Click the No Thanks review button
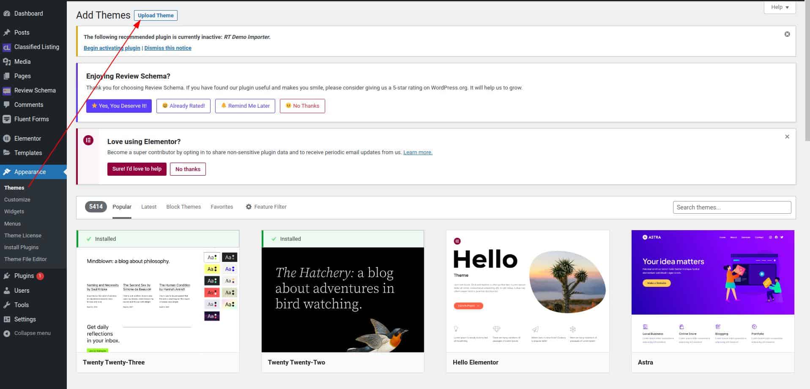 click(x=302, y=106)
